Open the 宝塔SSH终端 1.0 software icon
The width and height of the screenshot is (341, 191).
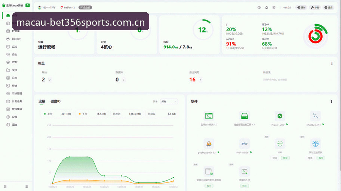click(209, 116)
